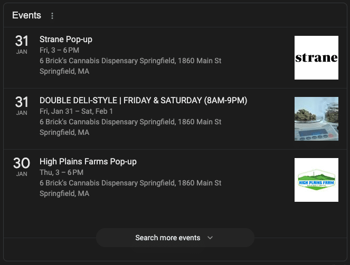Screen dimensions: 350x265
Task: Open the DOUBLE DELI-STYLE Friday & Saturday event
Action: coord(143,101)
